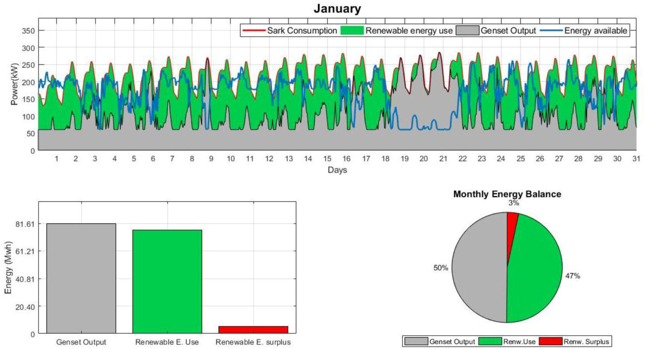Screen dimensions: 645x349
Task: Click the gray Genset Output pie legend swatch
Action: coord(416,341)
